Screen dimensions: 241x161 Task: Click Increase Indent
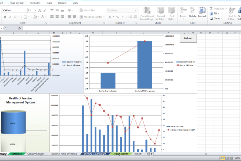tap(74, 16)
